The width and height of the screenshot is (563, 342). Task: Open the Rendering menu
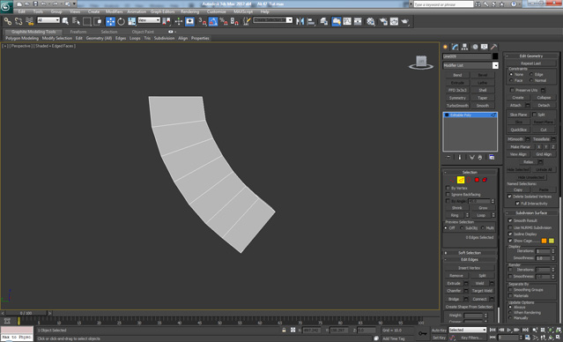click(189, 11)
